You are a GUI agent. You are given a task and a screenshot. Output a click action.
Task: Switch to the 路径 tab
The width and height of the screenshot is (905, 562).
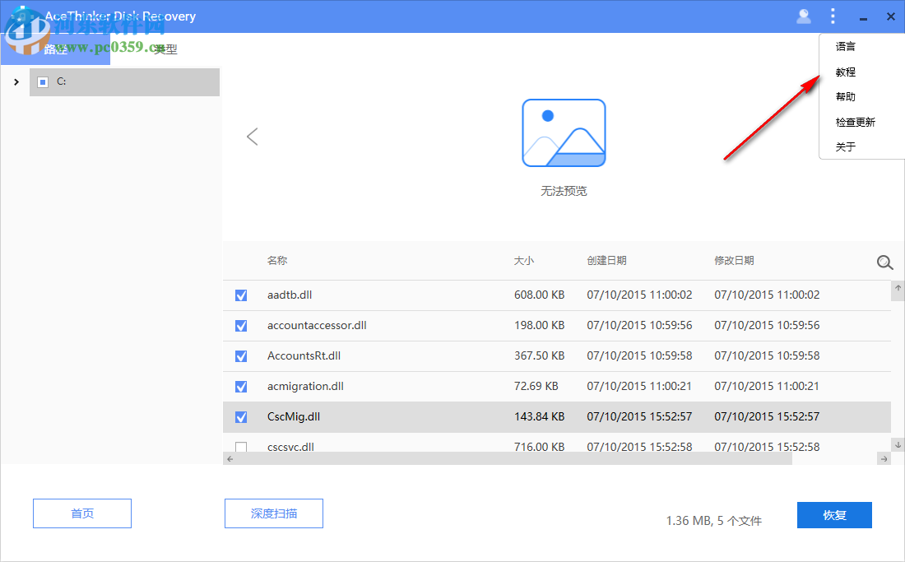[x=58, y=49]
